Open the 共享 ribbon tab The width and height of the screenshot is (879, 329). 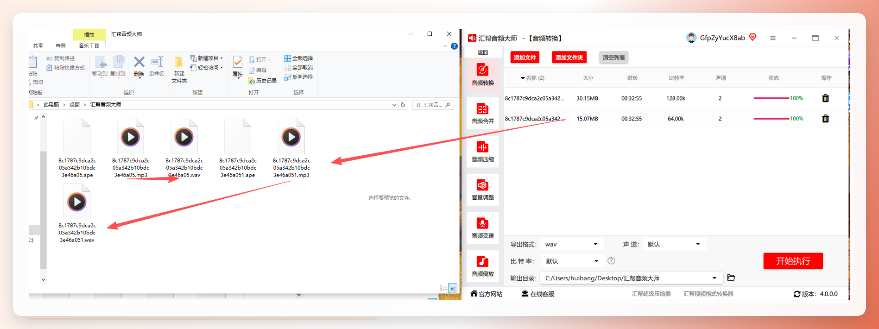[x=38, y=46]
